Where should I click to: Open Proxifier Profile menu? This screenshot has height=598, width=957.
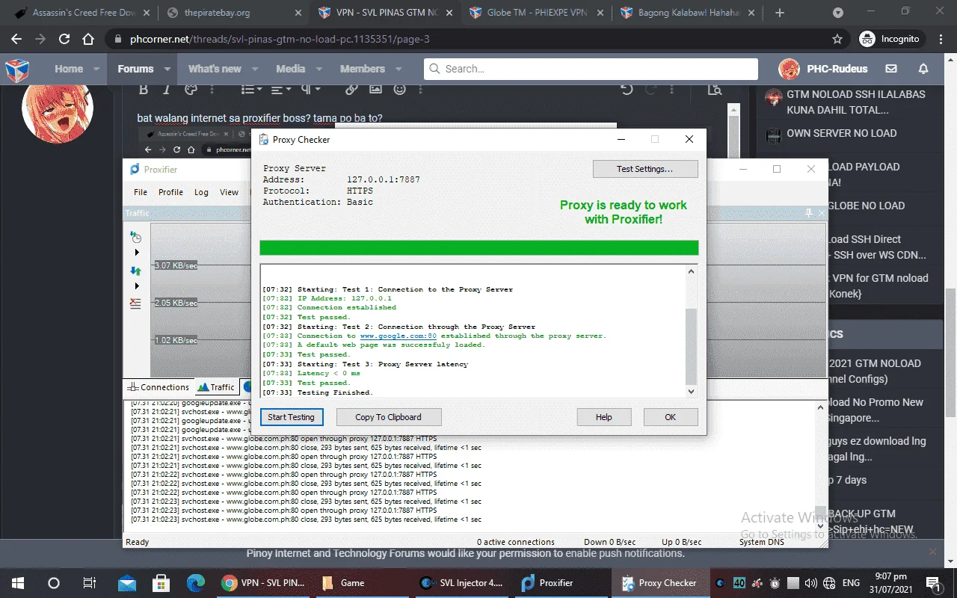tap(170, 192)
